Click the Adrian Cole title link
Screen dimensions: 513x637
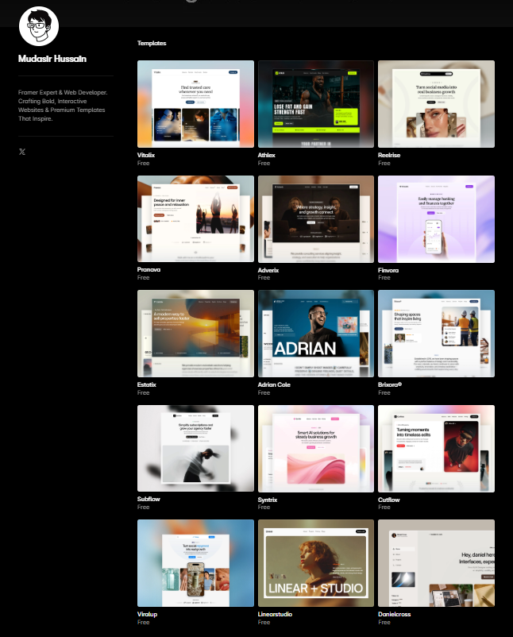click(274, 384)
